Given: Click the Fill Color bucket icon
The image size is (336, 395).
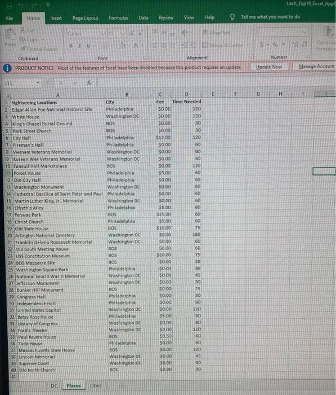Looking at the screenshot, I should pos(123,46).
